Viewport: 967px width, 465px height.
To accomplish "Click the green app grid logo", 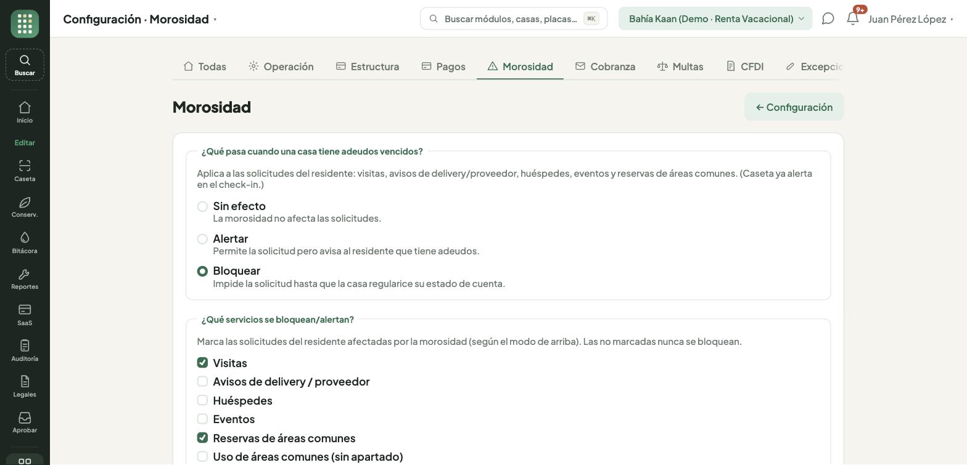I will coord(25,24).
